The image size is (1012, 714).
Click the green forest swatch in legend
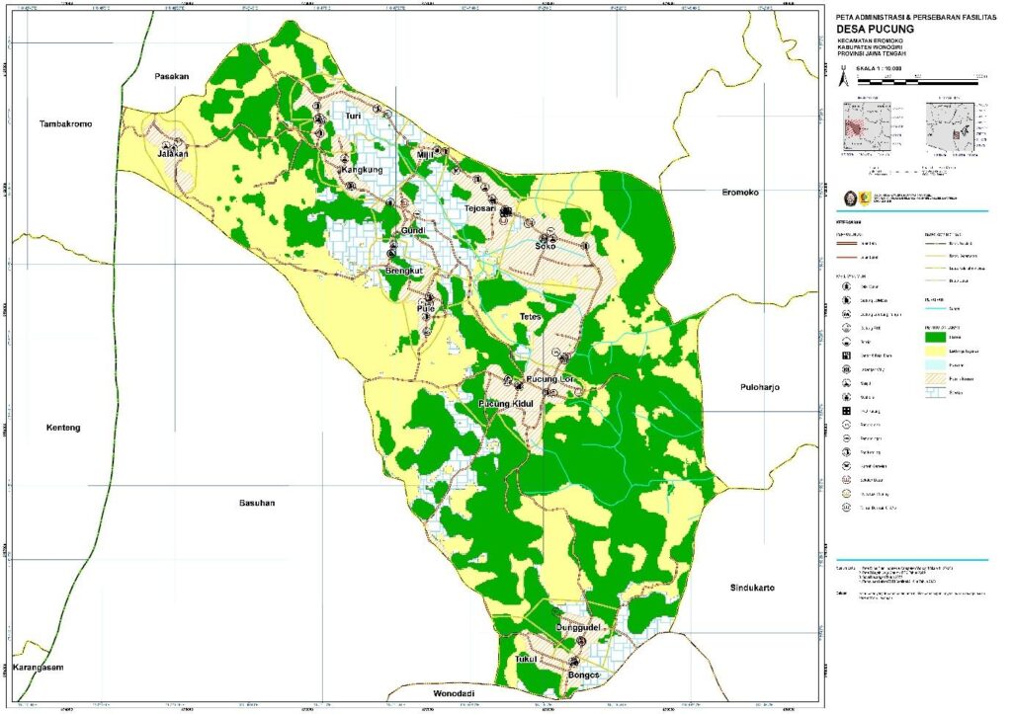pyautogui.click(x=936, y=336)
